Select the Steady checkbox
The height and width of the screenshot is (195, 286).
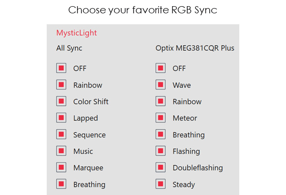[x=161, y=184]
